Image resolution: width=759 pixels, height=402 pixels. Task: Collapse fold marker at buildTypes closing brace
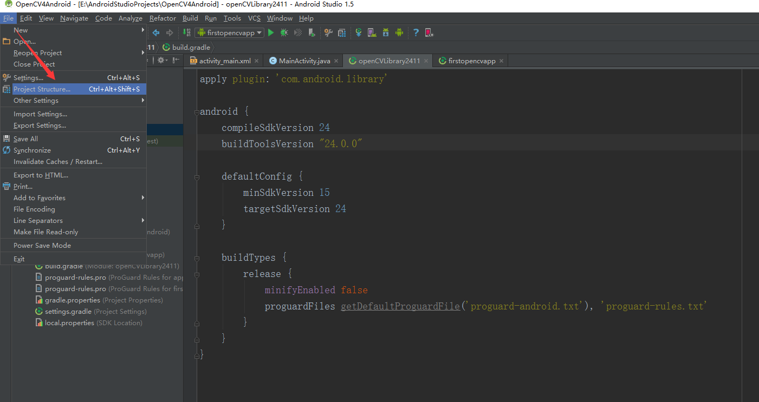coord(196,339)
